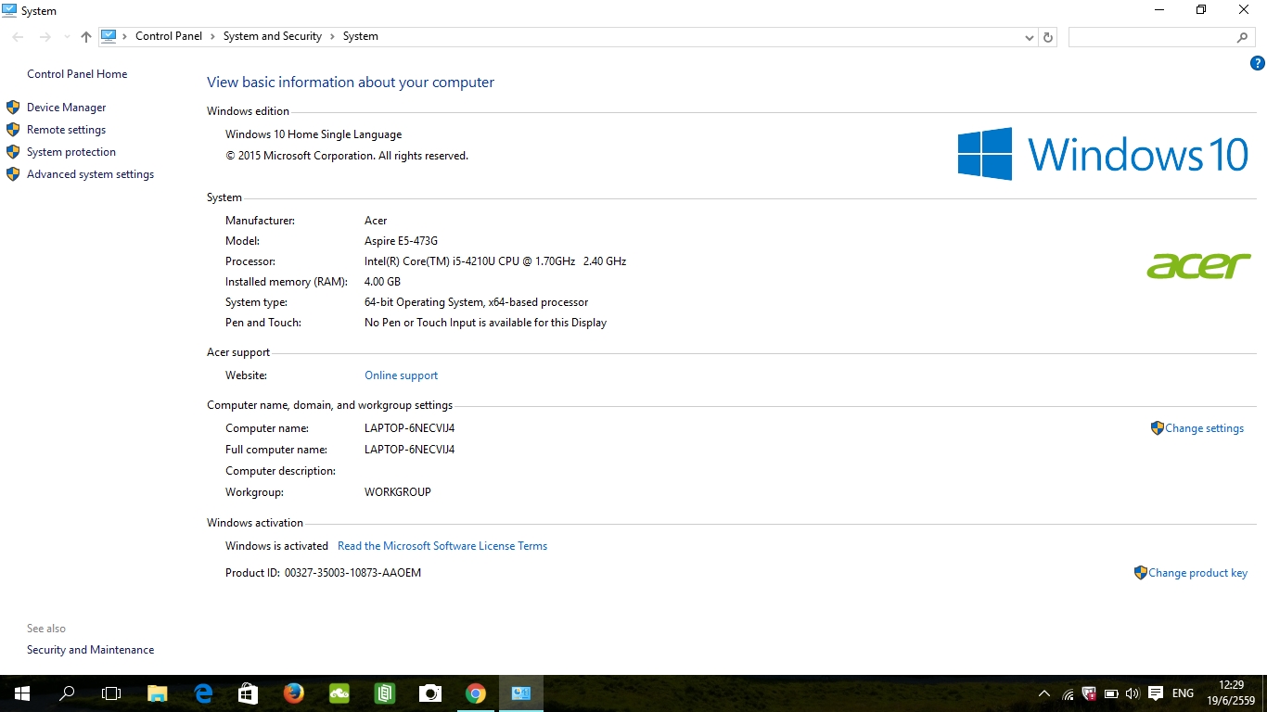
Task: Open taskbar Search magnifier
Action: (67, 693)
